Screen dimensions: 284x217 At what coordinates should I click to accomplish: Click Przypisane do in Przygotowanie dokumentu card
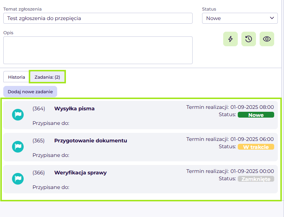(x=51, y=155)
